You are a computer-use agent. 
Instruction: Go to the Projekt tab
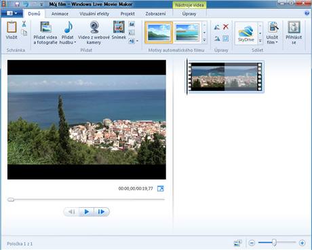click(x=128, y=14)
